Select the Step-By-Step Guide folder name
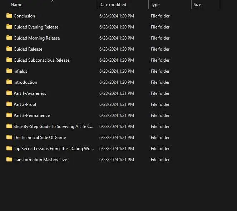The width and height of the screenshot is (237, 211). (x=54, y=127)
